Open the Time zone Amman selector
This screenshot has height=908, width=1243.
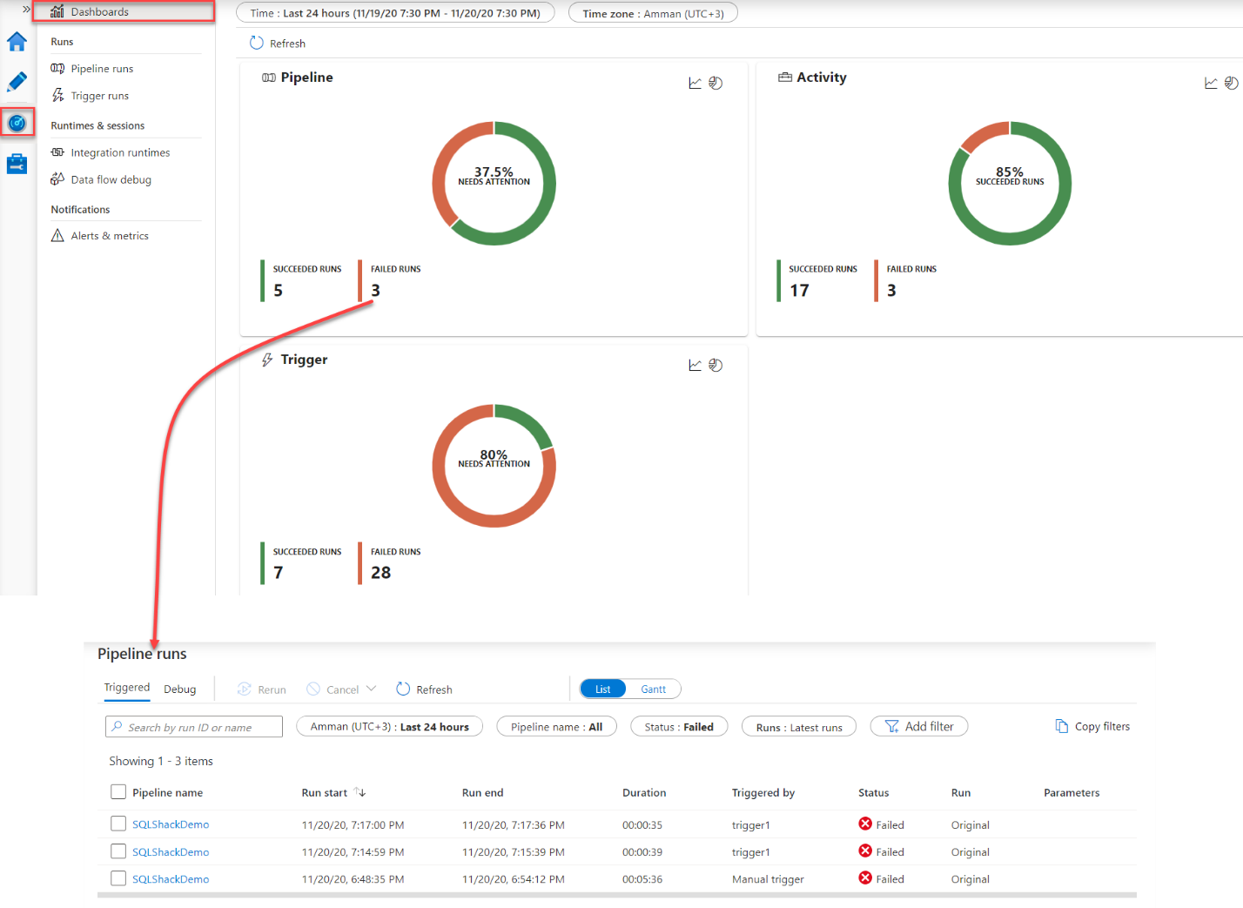tap(652, 13)
